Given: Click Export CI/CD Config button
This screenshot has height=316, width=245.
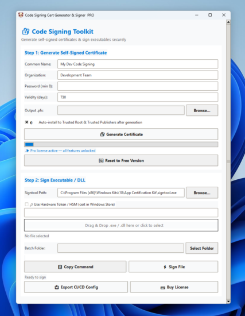Looking at the screenshot, I should [x=76, y=287].
